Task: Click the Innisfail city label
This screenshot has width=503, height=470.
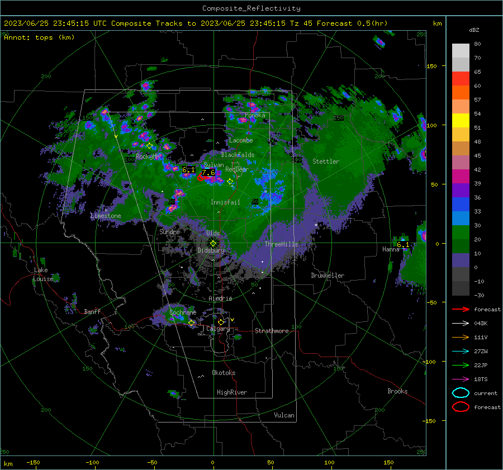Action: pyautogui.click(x=225, y=202)
